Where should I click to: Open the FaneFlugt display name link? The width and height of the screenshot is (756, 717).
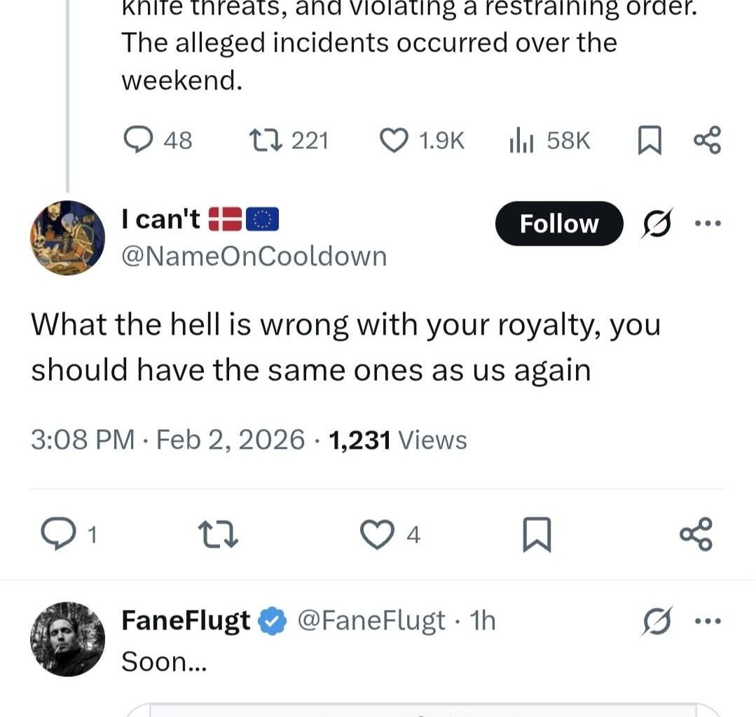pos(186,620)
